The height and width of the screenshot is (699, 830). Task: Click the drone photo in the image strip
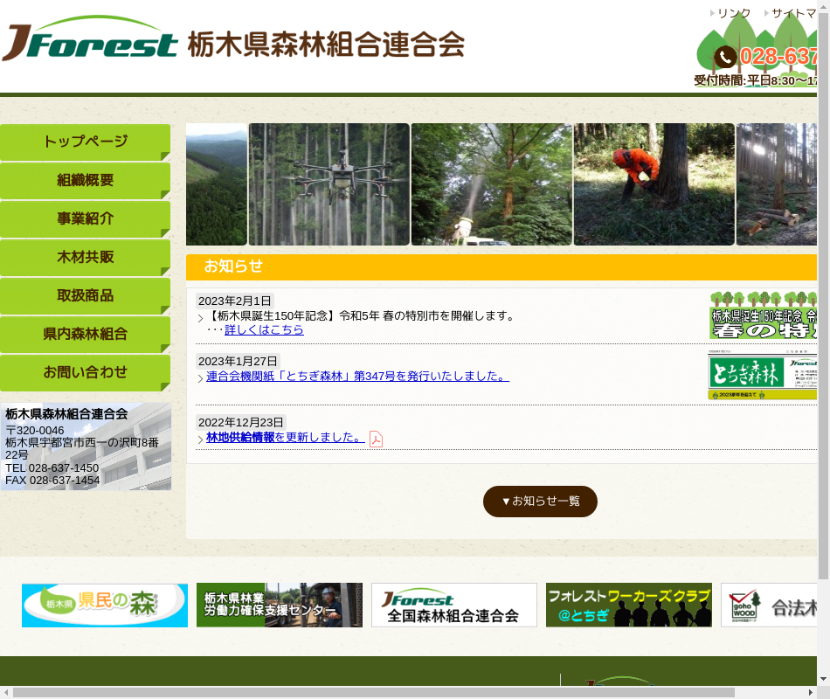coord(329,184)
